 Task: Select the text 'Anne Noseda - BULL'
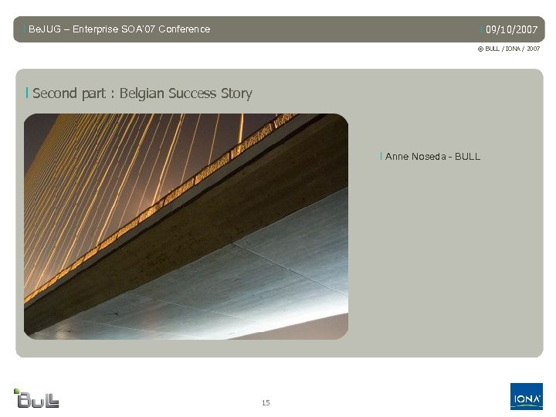coord(432,156)
